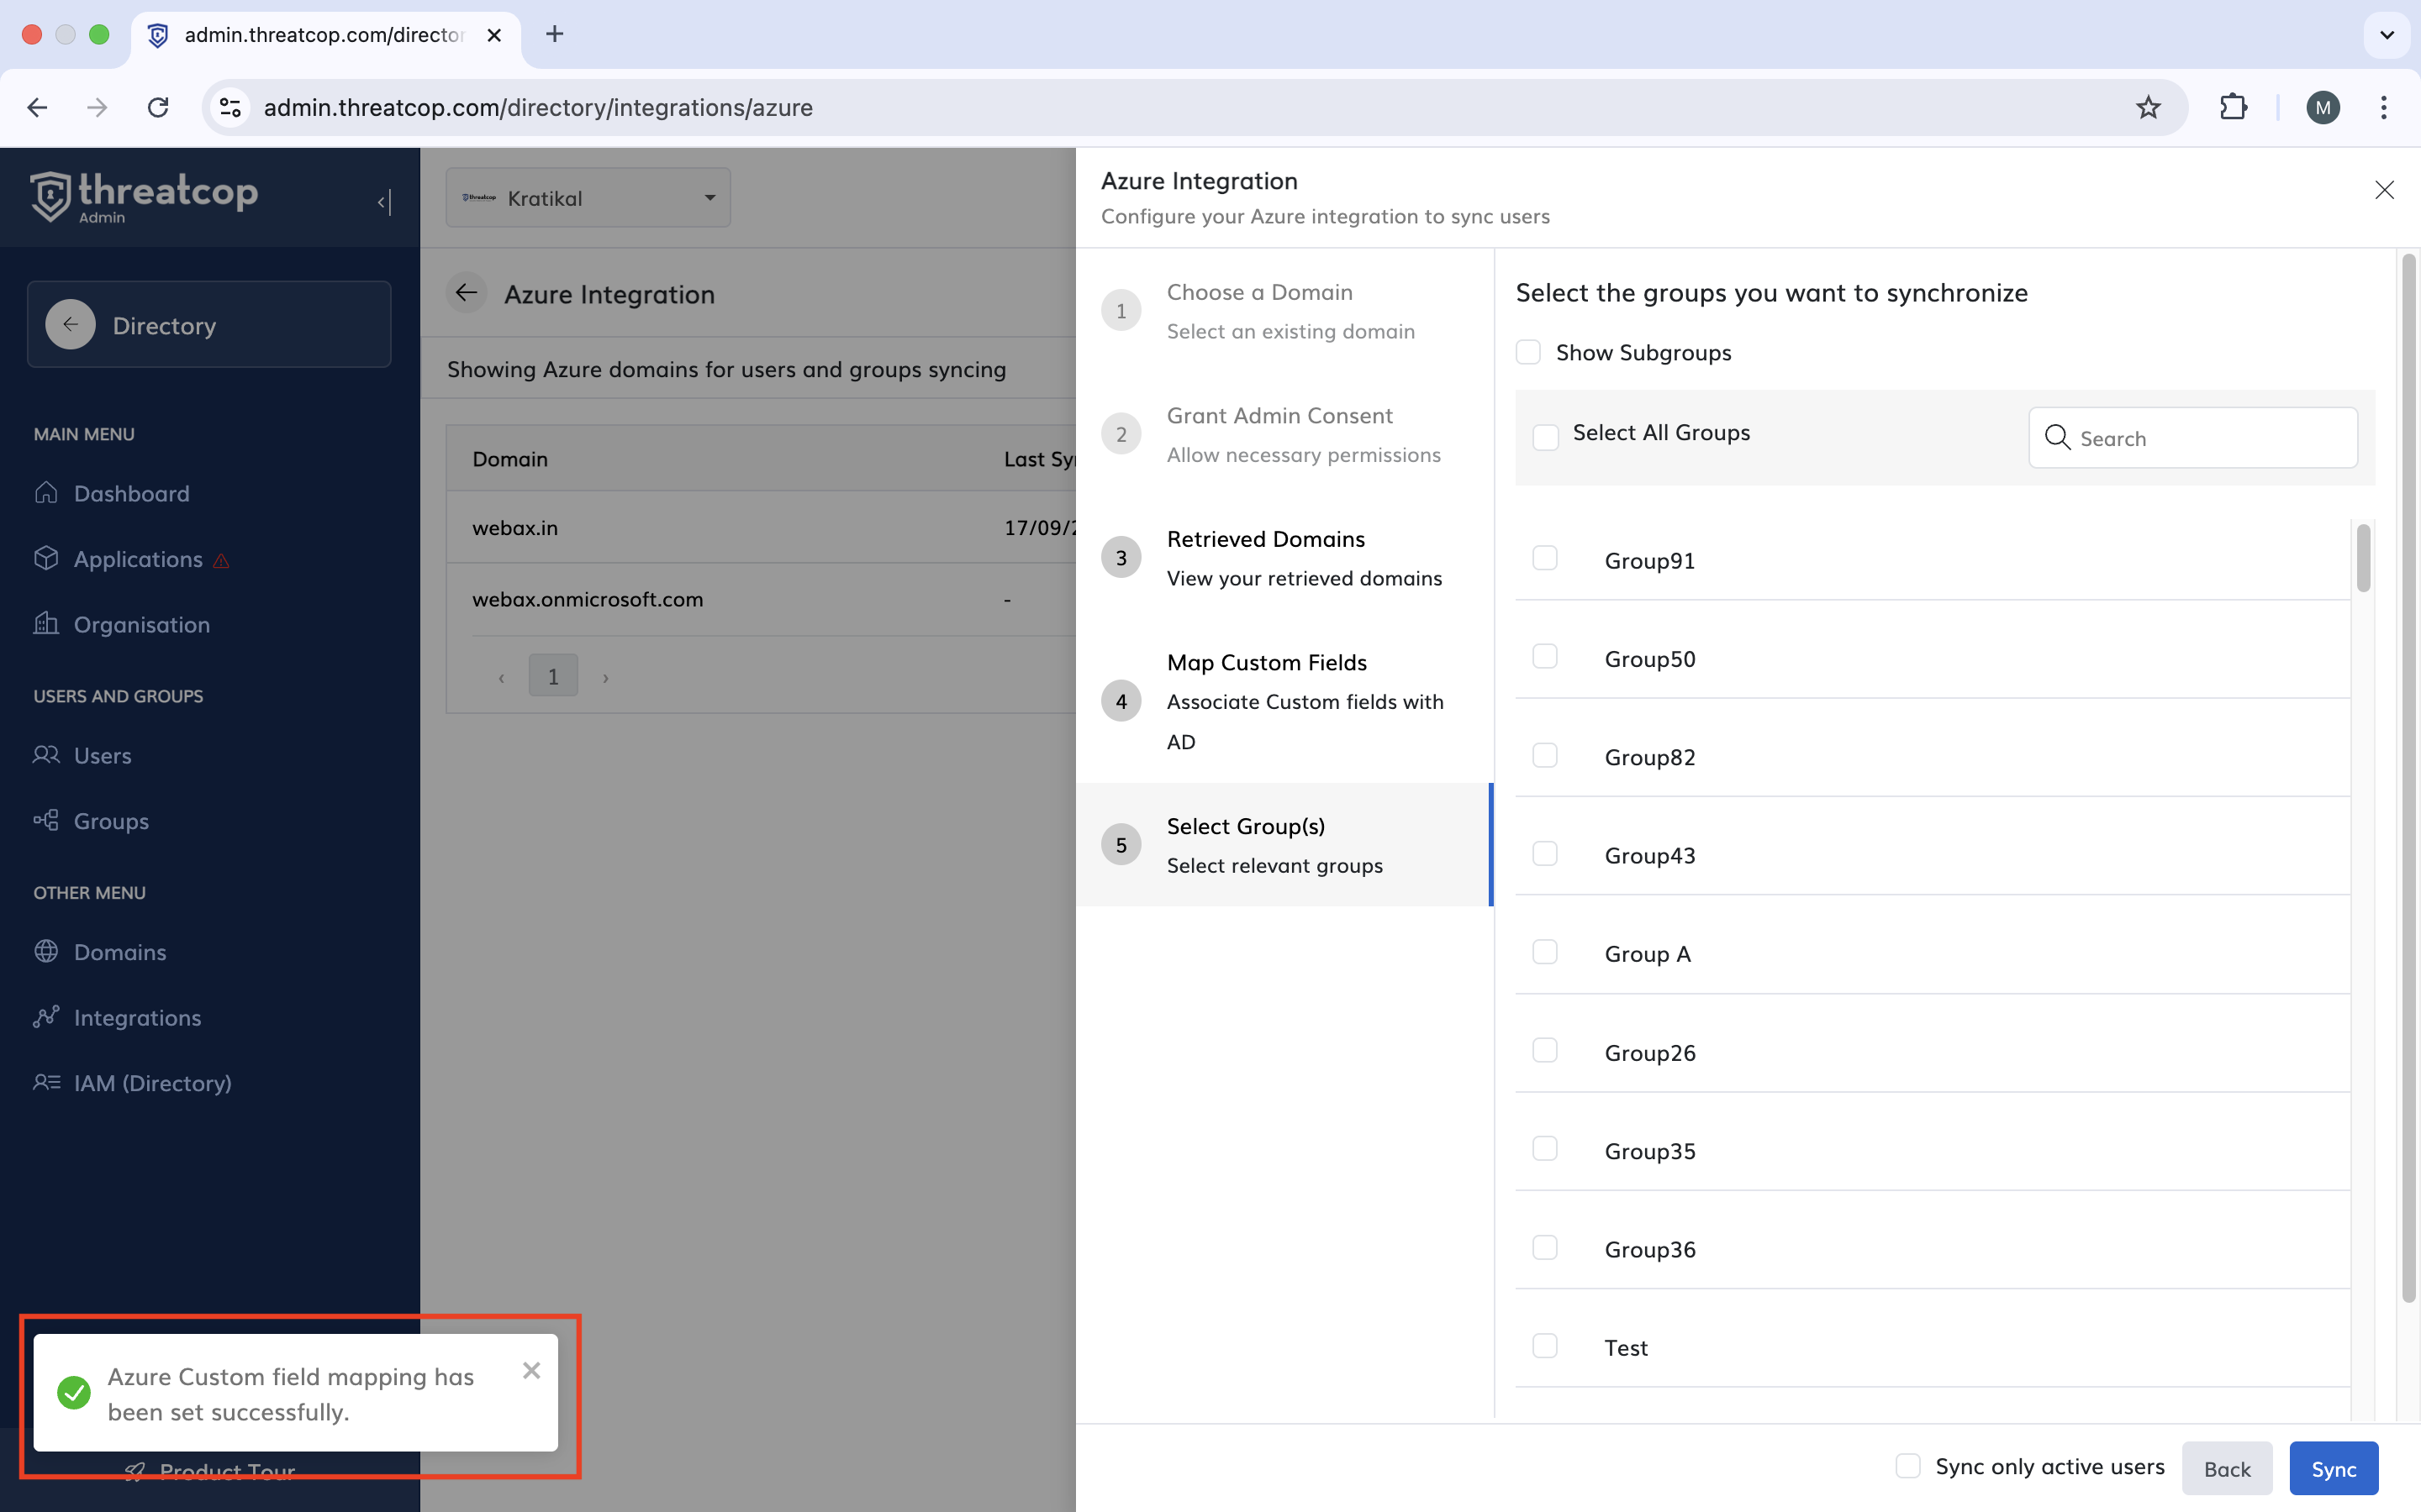Click the Organisation building icon
The width and height of the screenshot is (2421, 1512).
coord(46,624)
